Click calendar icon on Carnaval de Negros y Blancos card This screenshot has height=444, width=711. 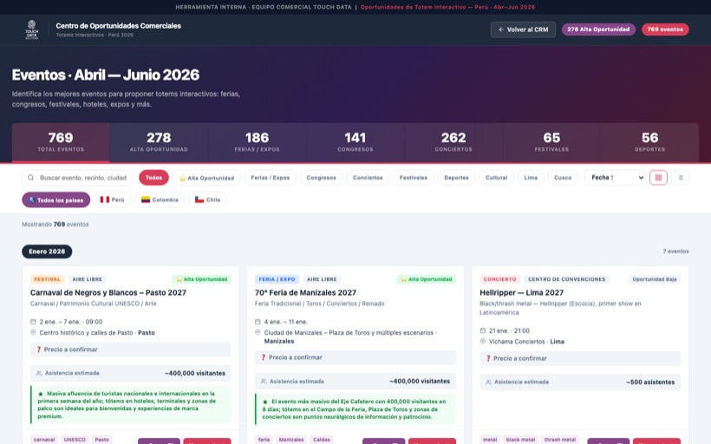33,322
